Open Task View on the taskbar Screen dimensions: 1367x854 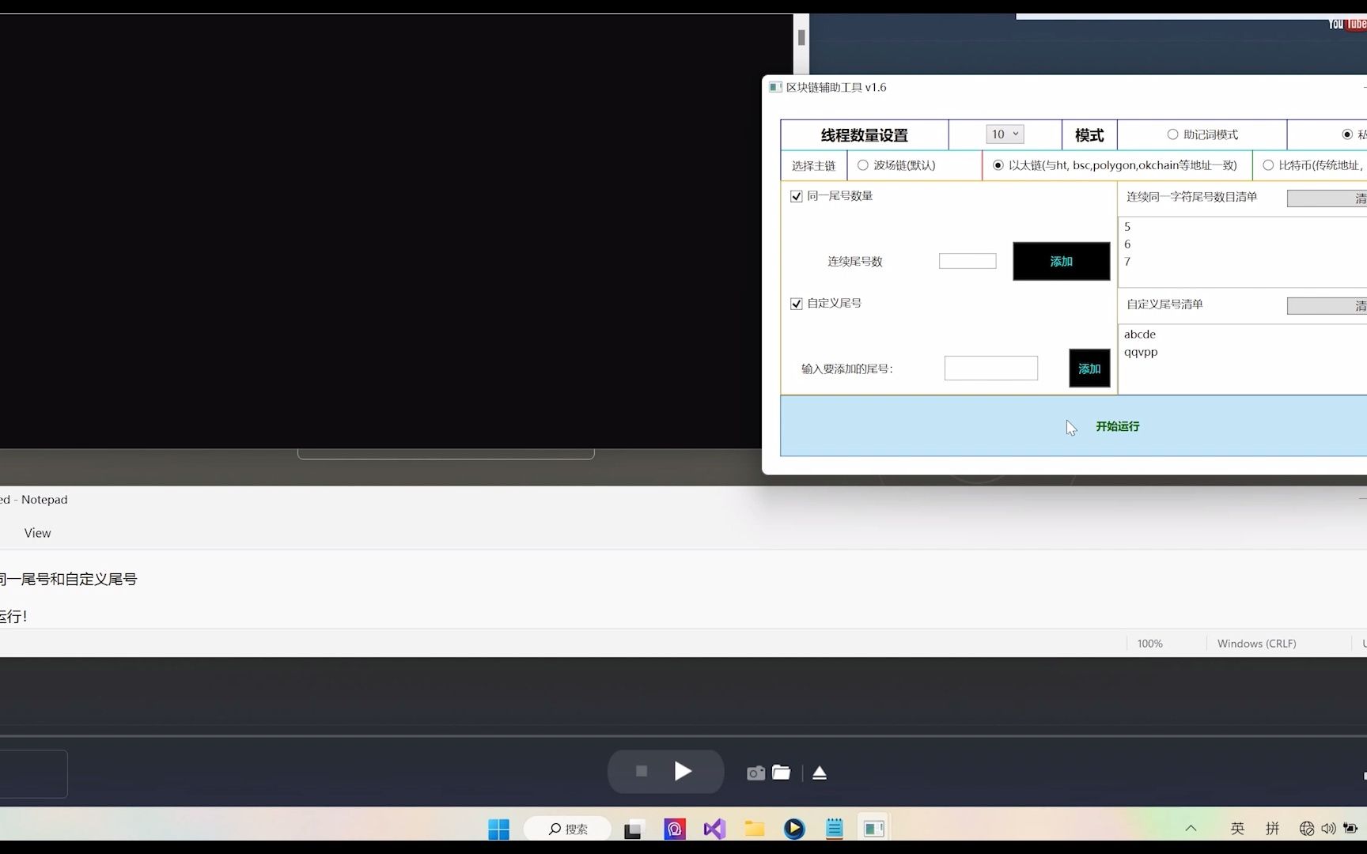tap(633, 829)
